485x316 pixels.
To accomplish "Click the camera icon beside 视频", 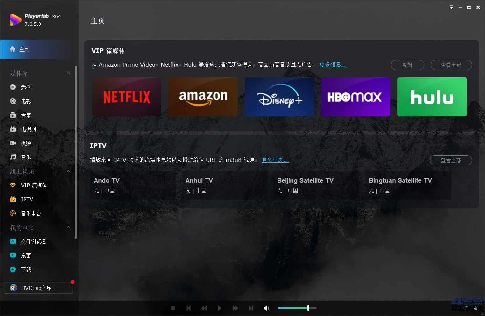I will (x=13, y=143).
